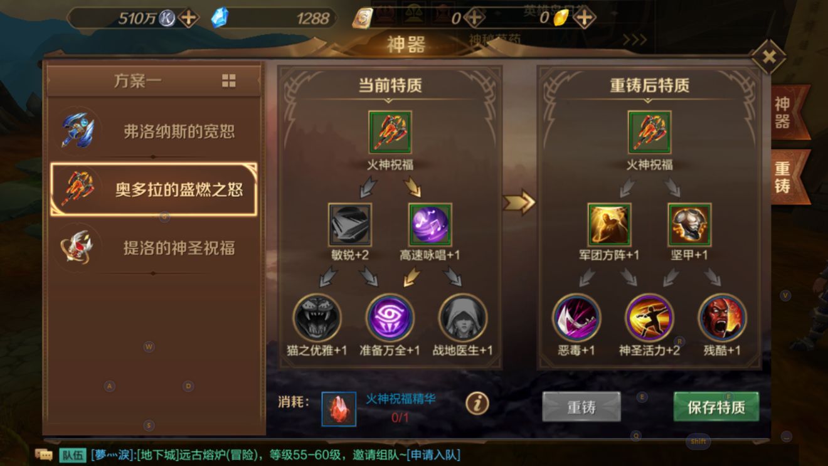Click the gray 重铸 button
This screenshot has width=828, height=466.
581,407
